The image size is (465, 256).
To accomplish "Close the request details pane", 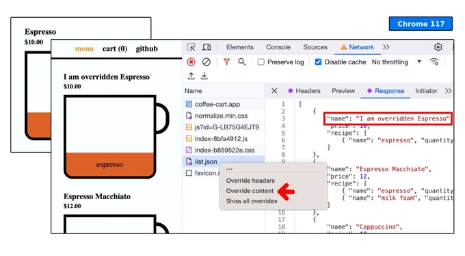I will [274, 91].
